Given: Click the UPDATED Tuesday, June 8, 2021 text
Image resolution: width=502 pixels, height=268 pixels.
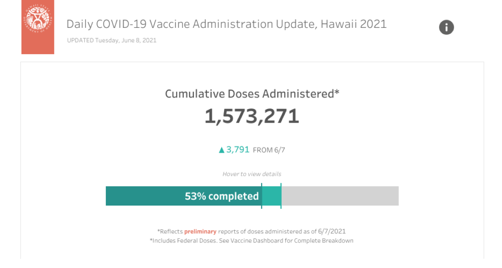Looking at the screenshot, I should point(112,40).
